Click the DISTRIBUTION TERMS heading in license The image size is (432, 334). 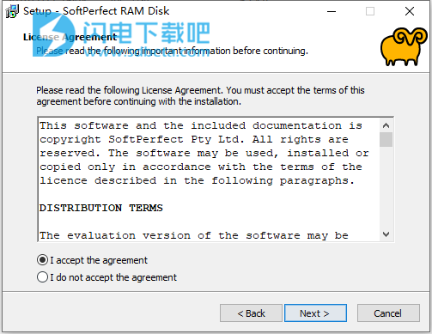(x=101, y=208)
